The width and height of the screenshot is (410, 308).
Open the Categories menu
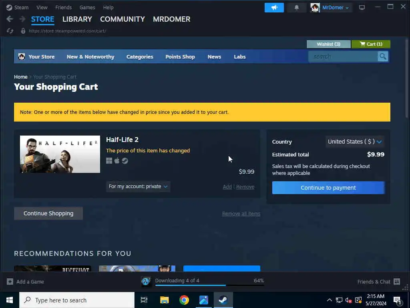click(140, 57)
